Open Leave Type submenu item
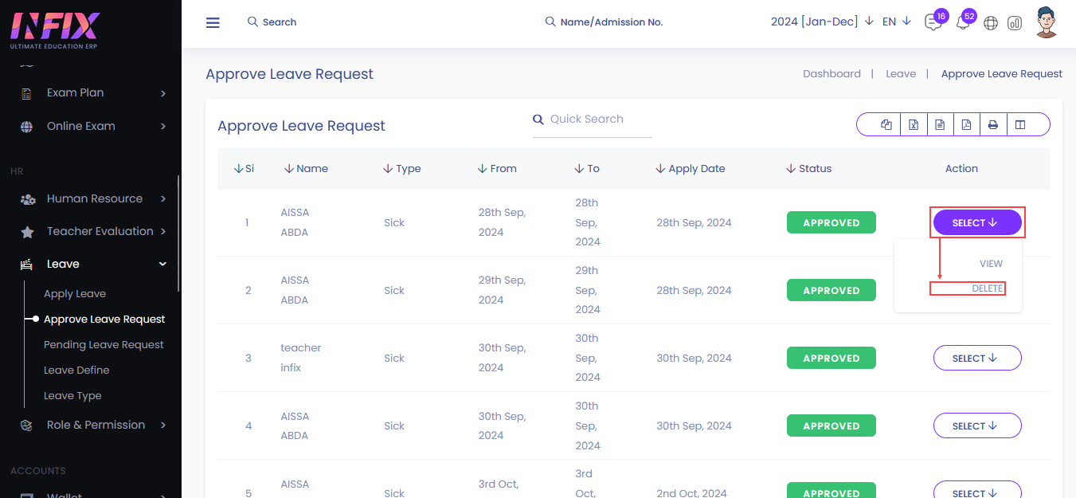This screenshot has width=1076, height=498. point(72,395)
